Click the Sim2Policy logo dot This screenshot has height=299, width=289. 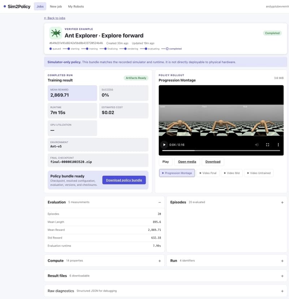click(5, 7)
